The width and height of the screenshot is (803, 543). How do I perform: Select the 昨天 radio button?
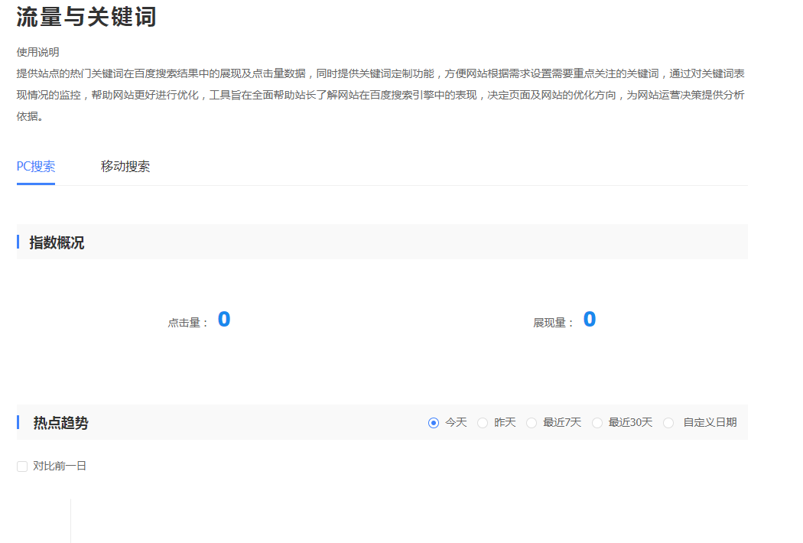tap(483, 423)
